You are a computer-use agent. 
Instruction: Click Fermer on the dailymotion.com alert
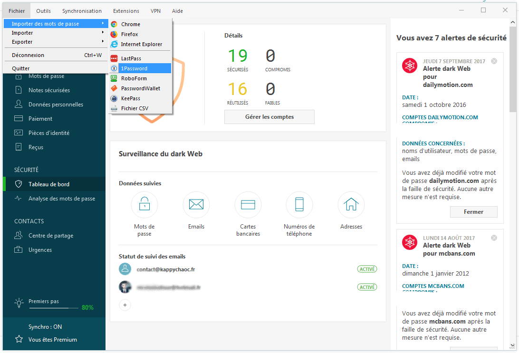coord(473,212)
